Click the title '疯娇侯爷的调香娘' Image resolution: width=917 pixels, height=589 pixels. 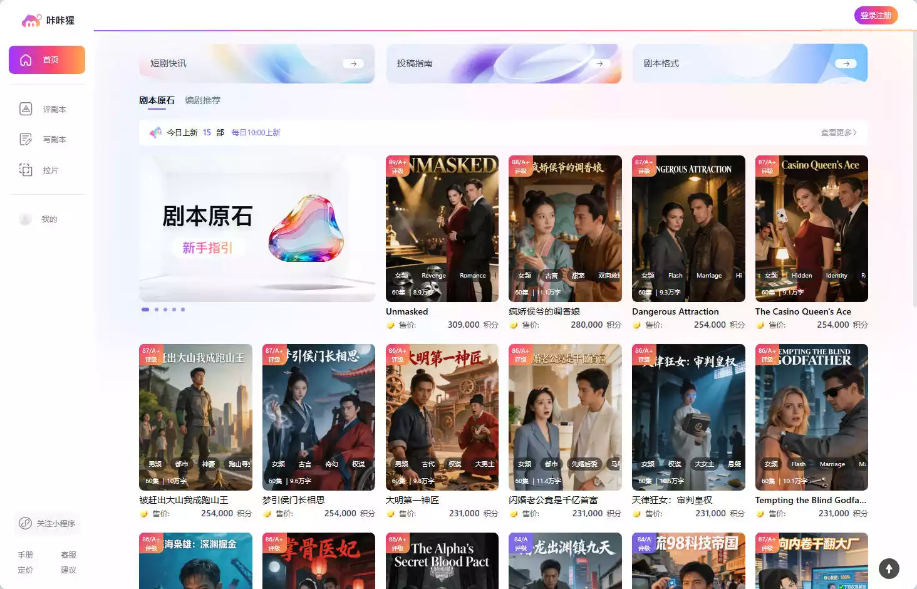pos(544,311)
